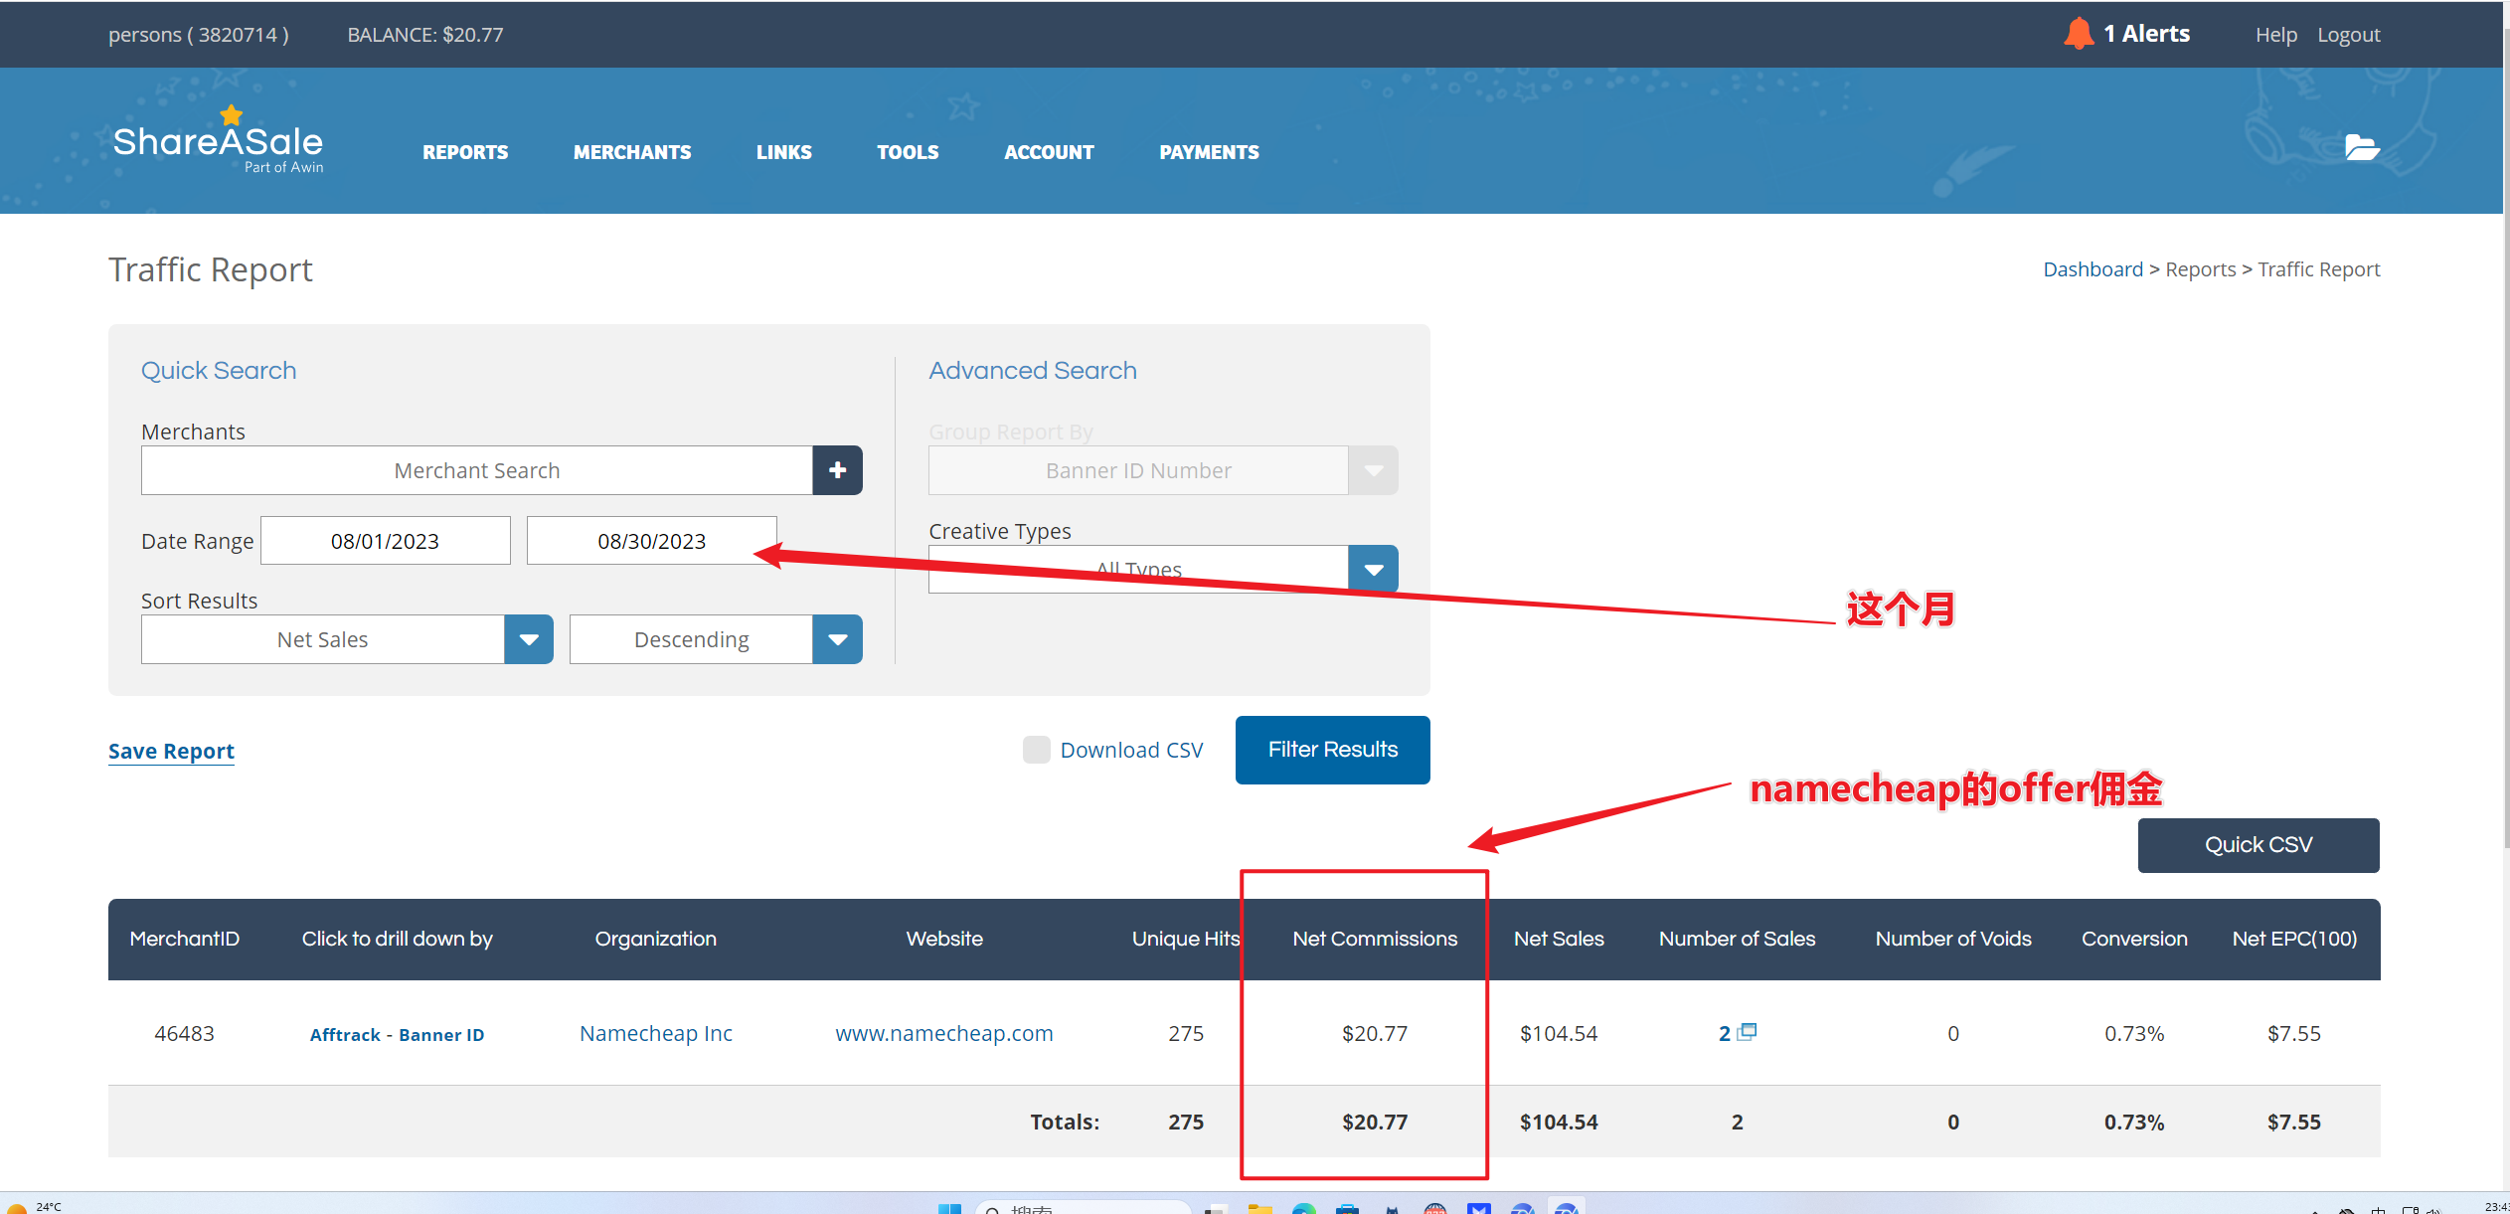Expand the Net Sales sort dropdown
The image size is (2510, 1214).
click(528, 639)
